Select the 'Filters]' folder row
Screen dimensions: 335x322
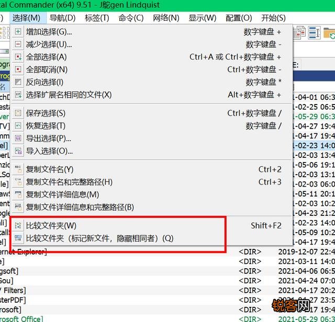167,291
